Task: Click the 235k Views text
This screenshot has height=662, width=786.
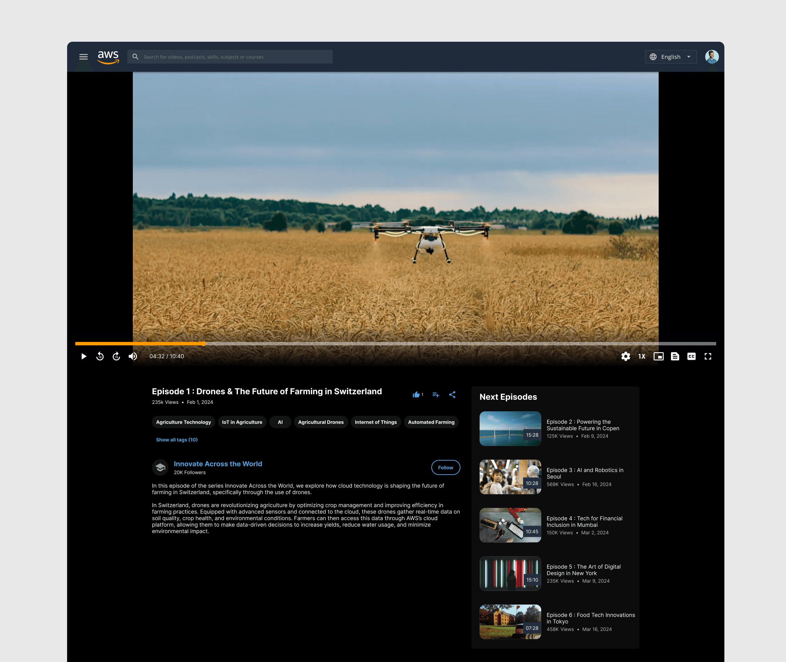Action: click(x=165, y=402)
